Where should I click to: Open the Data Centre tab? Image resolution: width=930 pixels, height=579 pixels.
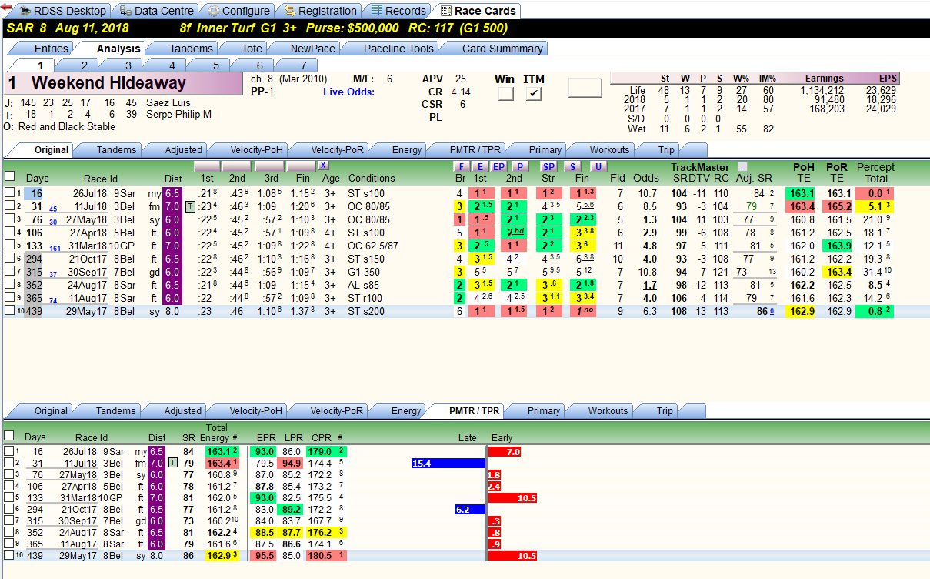pos(157,11)
